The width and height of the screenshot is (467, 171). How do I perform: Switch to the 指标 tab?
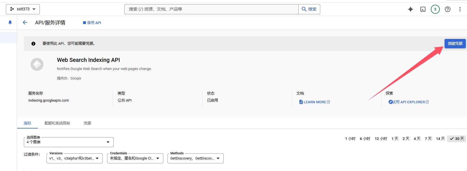[28, 123]
